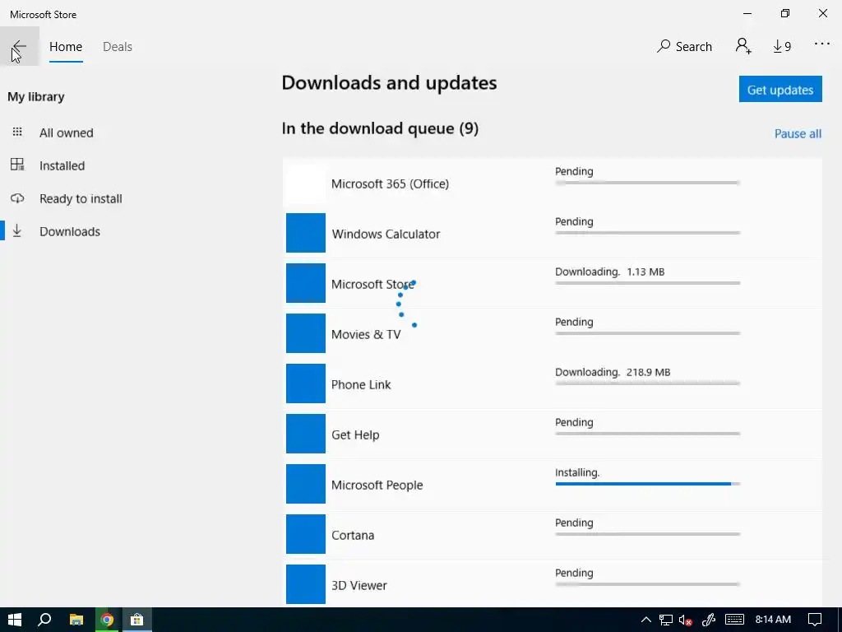Click the Pause all link
Screen dimensions: 842x632
[798, 133]
